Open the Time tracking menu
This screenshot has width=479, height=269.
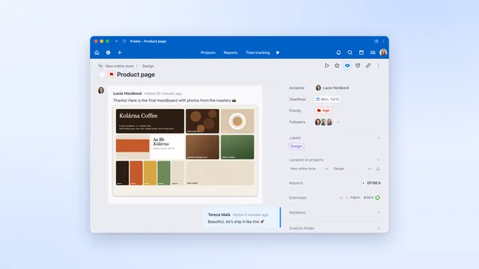[x=257, y=52]
